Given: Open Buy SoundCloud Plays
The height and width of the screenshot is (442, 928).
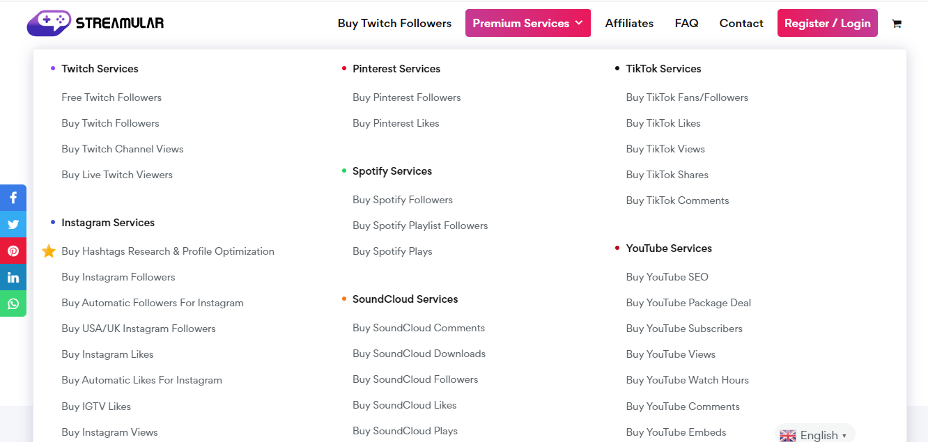Looking at the screenshot, I should 405,431.
